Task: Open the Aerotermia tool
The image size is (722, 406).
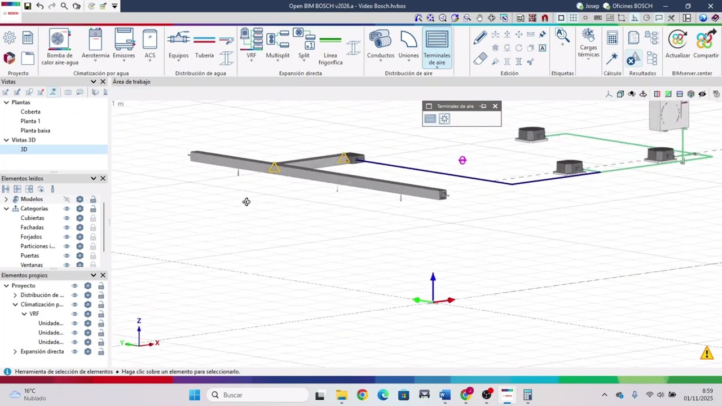Action: pyautogui.click(x=95, y=44)
